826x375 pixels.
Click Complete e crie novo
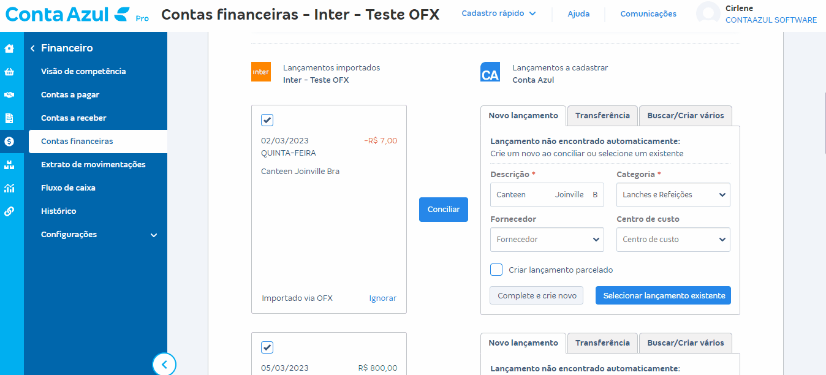pos(537,295)
